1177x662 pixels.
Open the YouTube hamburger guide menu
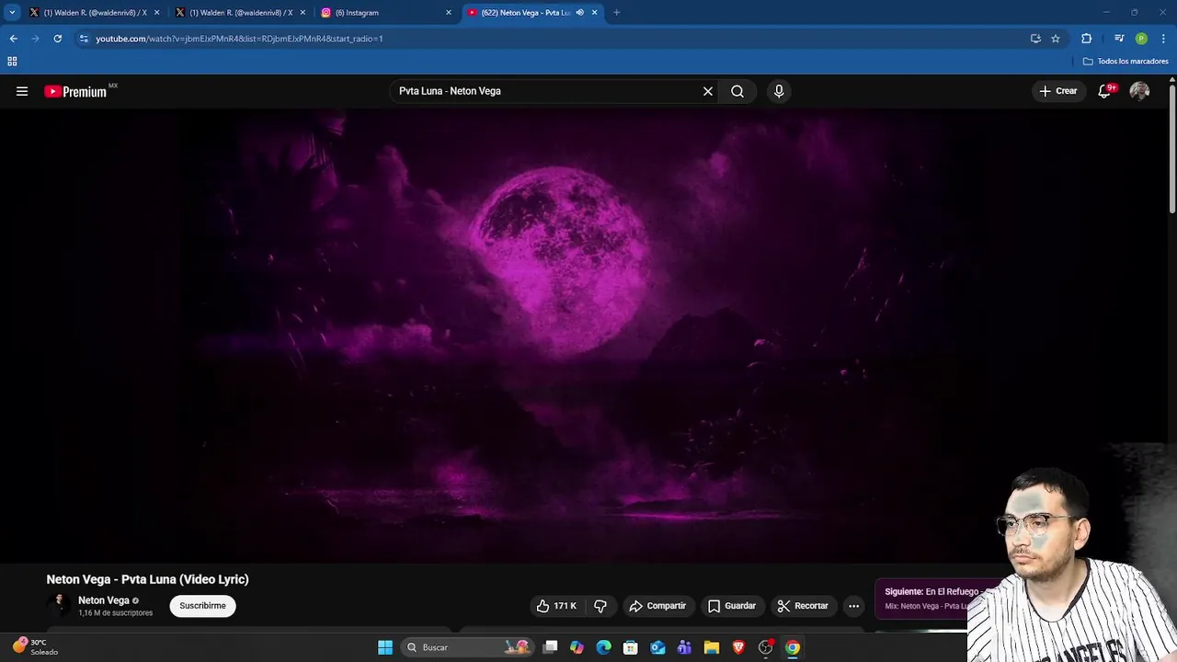click(x=22, y=91)
